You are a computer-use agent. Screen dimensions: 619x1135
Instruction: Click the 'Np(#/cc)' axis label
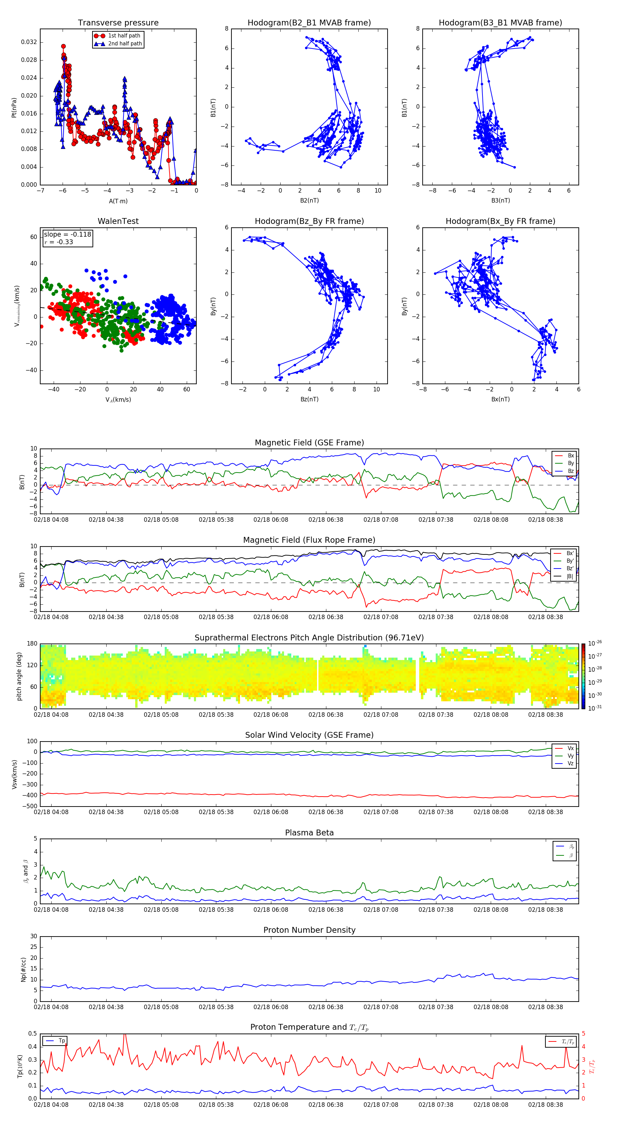[23, 969]
